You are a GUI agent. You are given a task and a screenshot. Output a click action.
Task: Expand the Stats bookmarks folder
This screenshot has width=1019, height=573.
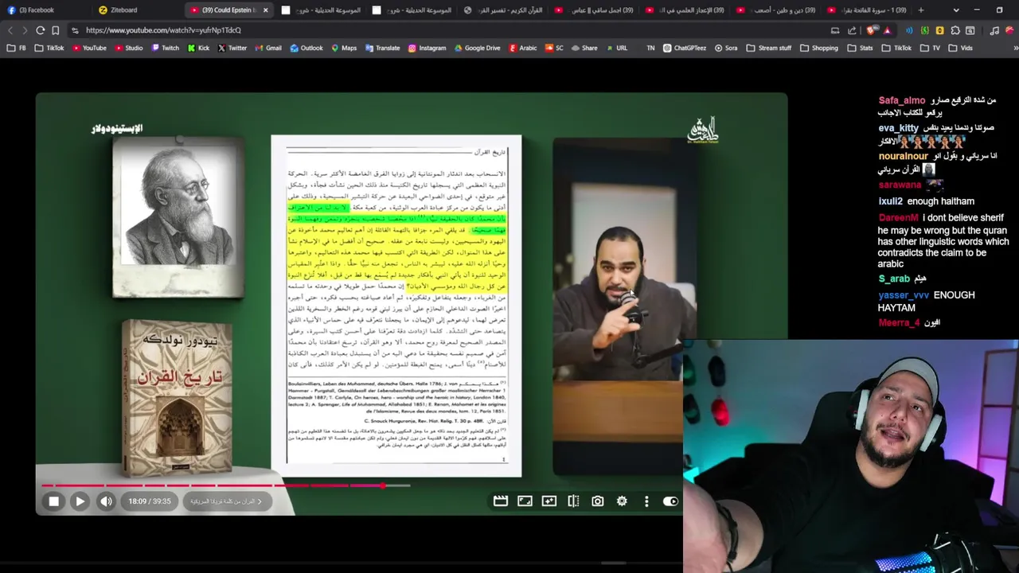coord(861,48)
